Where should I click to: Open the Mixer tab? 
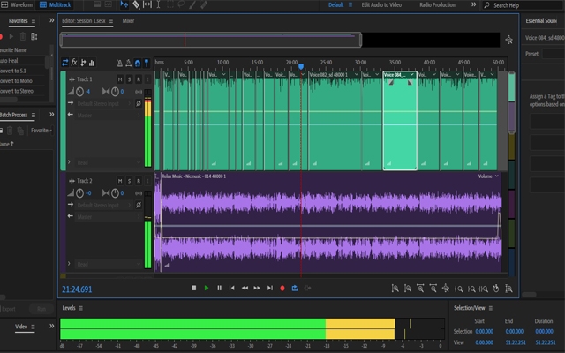pyautogui.click(x=128, y=21)
